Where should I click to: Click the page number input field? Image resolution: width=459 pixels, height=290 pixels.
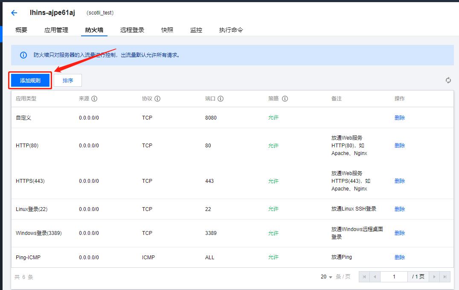[x=394, y=277]
